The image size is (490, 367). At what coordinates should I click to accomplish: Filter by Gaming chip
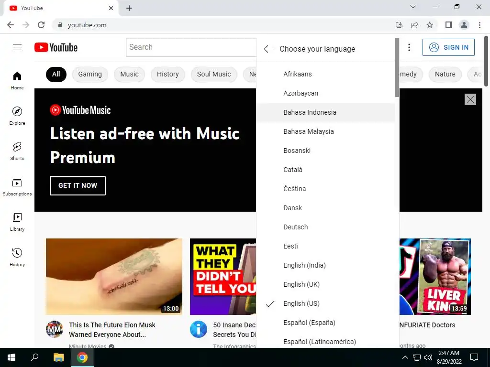(x=90, y=74)
